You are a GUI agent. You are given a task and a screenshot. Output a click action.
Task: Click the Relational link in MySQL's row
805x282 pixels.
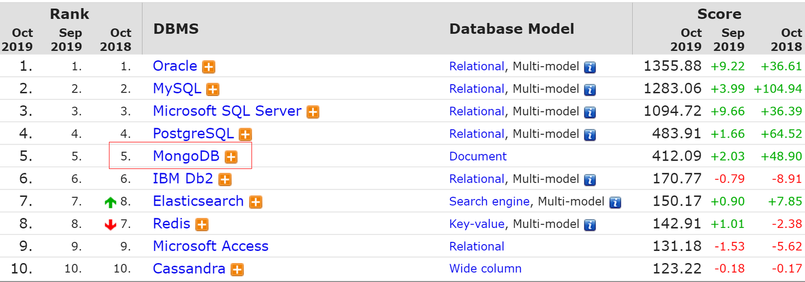click(477, 89)
